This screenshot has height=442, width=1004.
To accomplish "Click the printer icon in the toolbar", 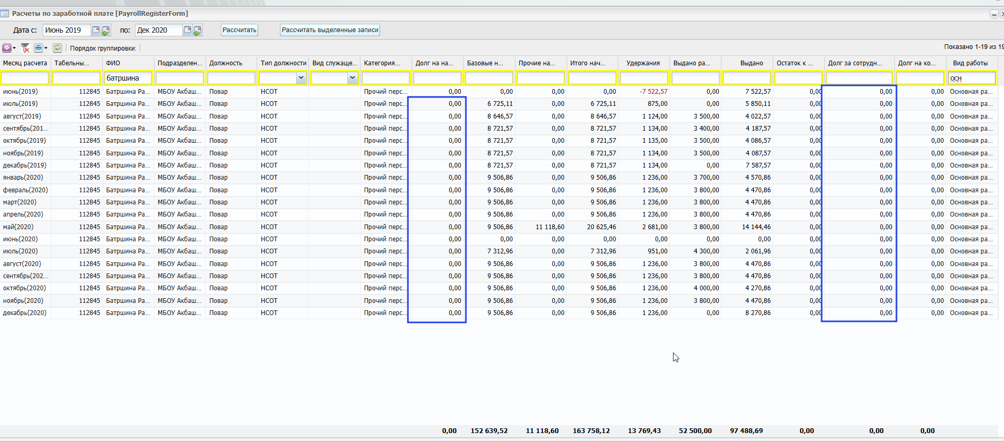I will 38,48.
